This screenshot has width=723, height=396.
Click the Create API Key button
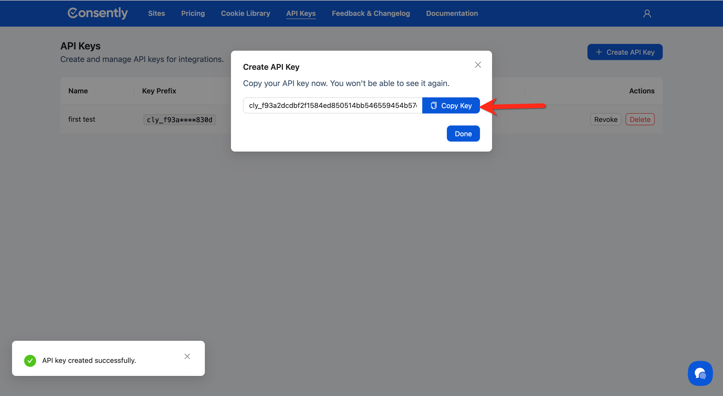(x=625, y=52)
